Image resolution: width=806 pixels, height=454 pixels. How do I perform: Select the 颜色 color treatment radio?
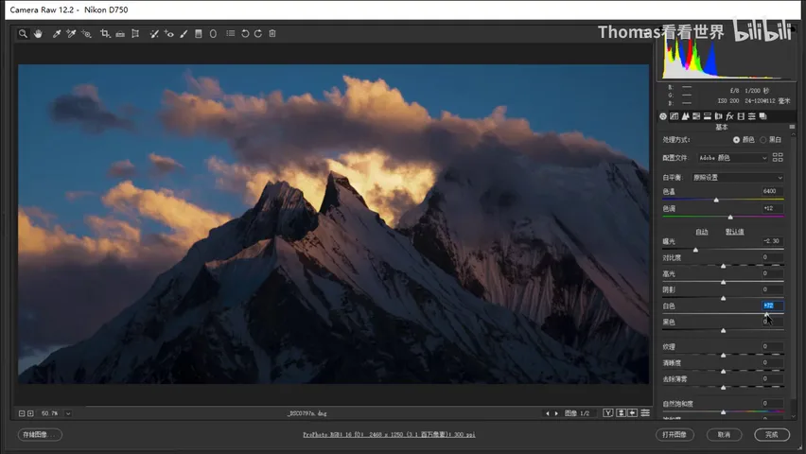tap(737, 140)
